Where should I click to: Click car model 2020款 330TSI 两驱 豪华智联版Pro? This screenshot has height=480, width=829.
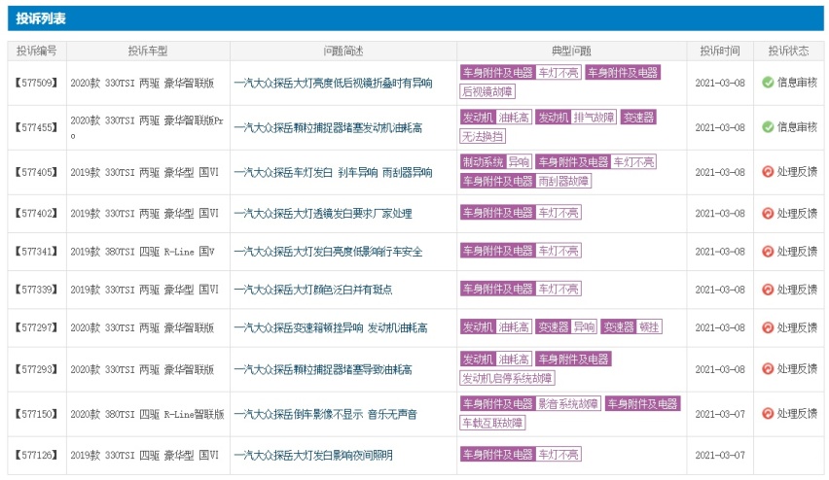click(x=147, y=128)
